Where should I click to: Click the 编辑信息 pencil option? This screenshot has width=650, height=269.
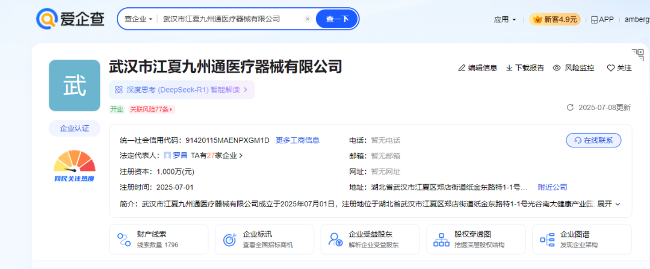pyautogui.click(x=477, y=68)
